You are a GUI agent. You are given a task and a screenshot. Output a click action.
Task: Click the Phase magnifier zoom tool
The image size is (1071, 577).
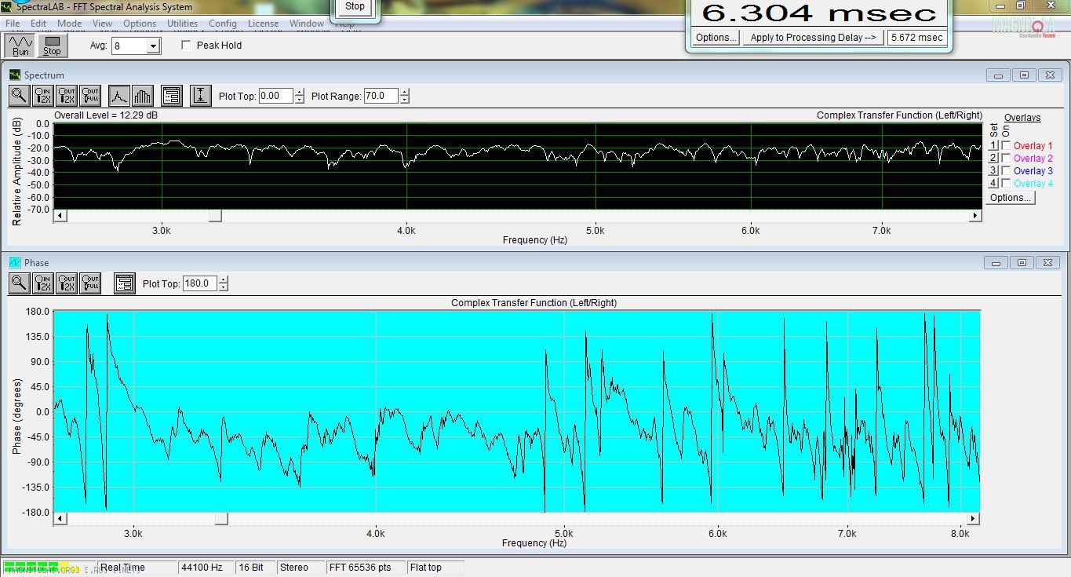click(20, 283)
